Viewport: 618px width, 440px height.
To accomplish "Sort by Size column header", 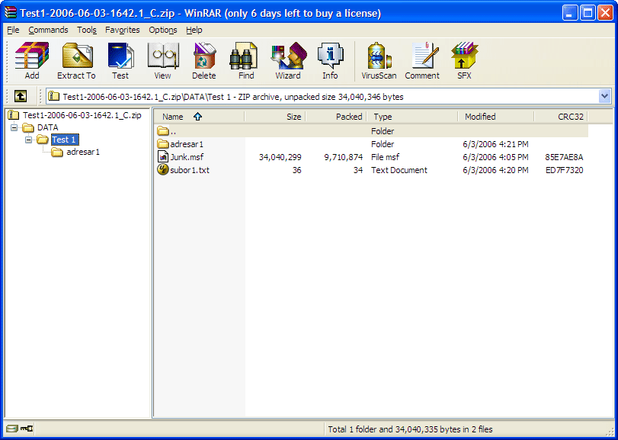I will click(x=275, y=117).
